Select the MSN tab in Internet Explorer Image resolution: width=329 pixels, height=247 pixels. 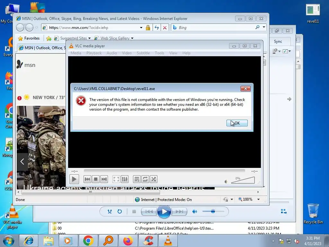[x=42, y=48]
